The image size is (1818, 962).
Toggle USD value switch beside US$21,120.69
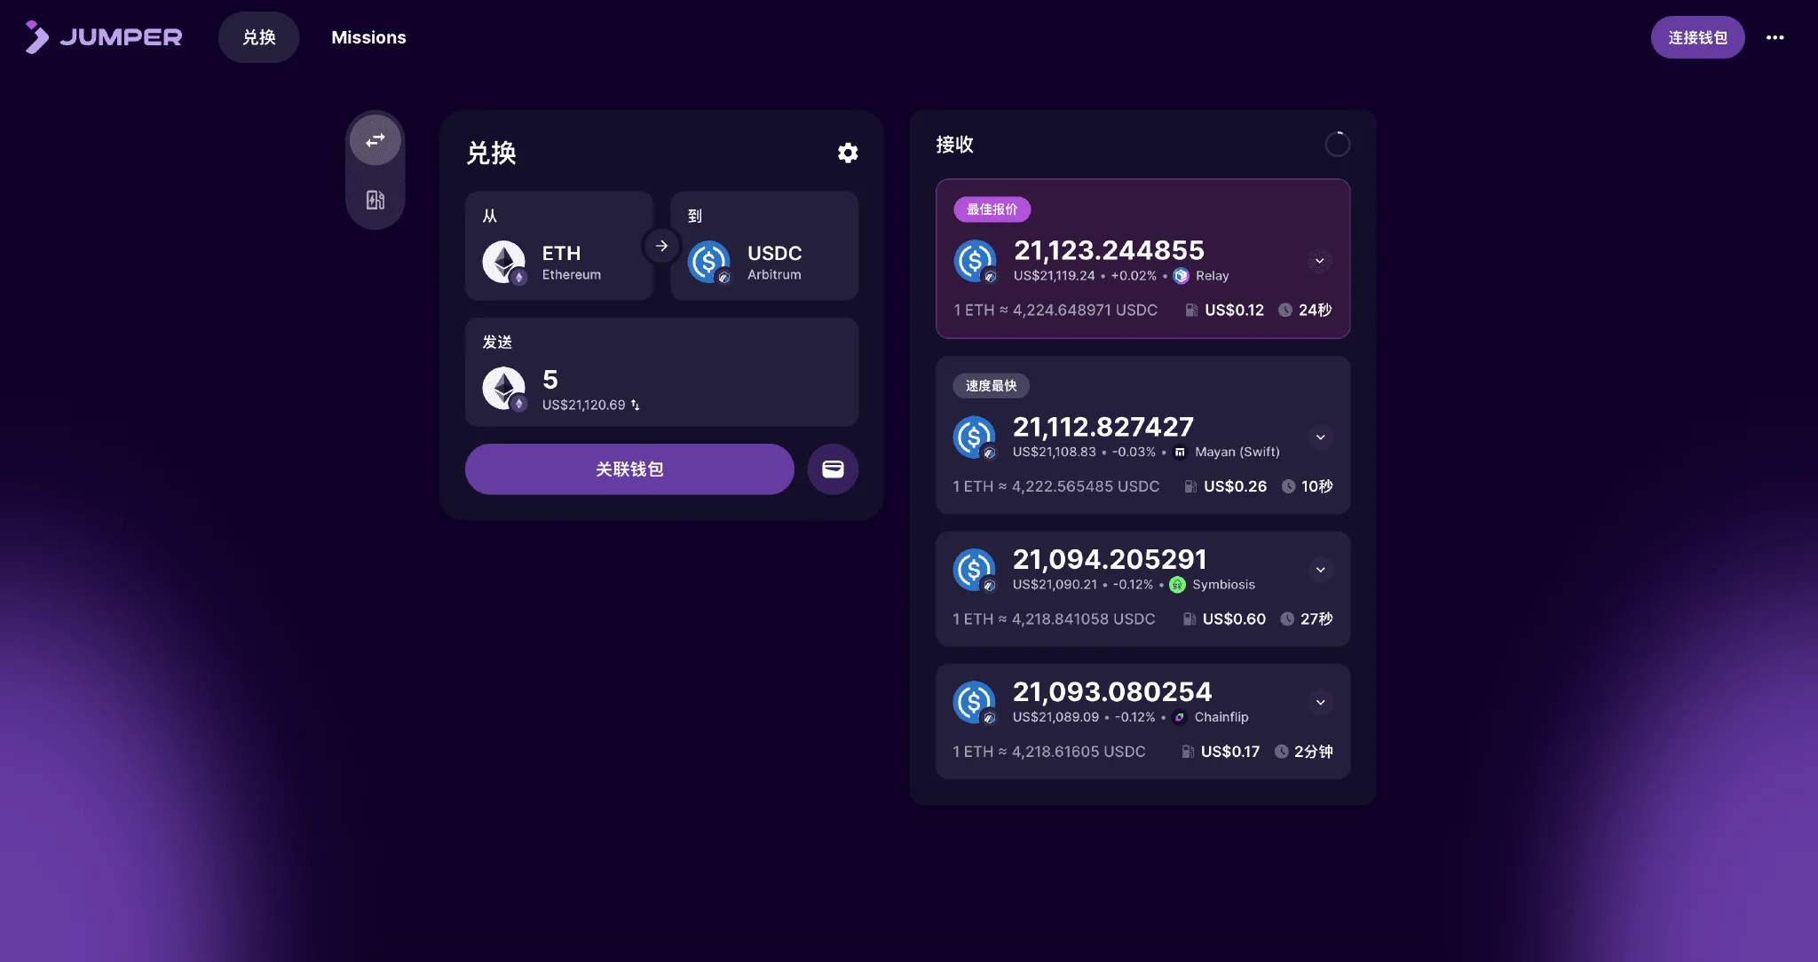pyautogui.click(x=635, y=405)
